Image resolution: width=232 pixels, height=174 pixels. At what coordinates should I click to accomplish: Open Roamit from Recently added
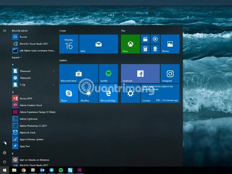34,37
